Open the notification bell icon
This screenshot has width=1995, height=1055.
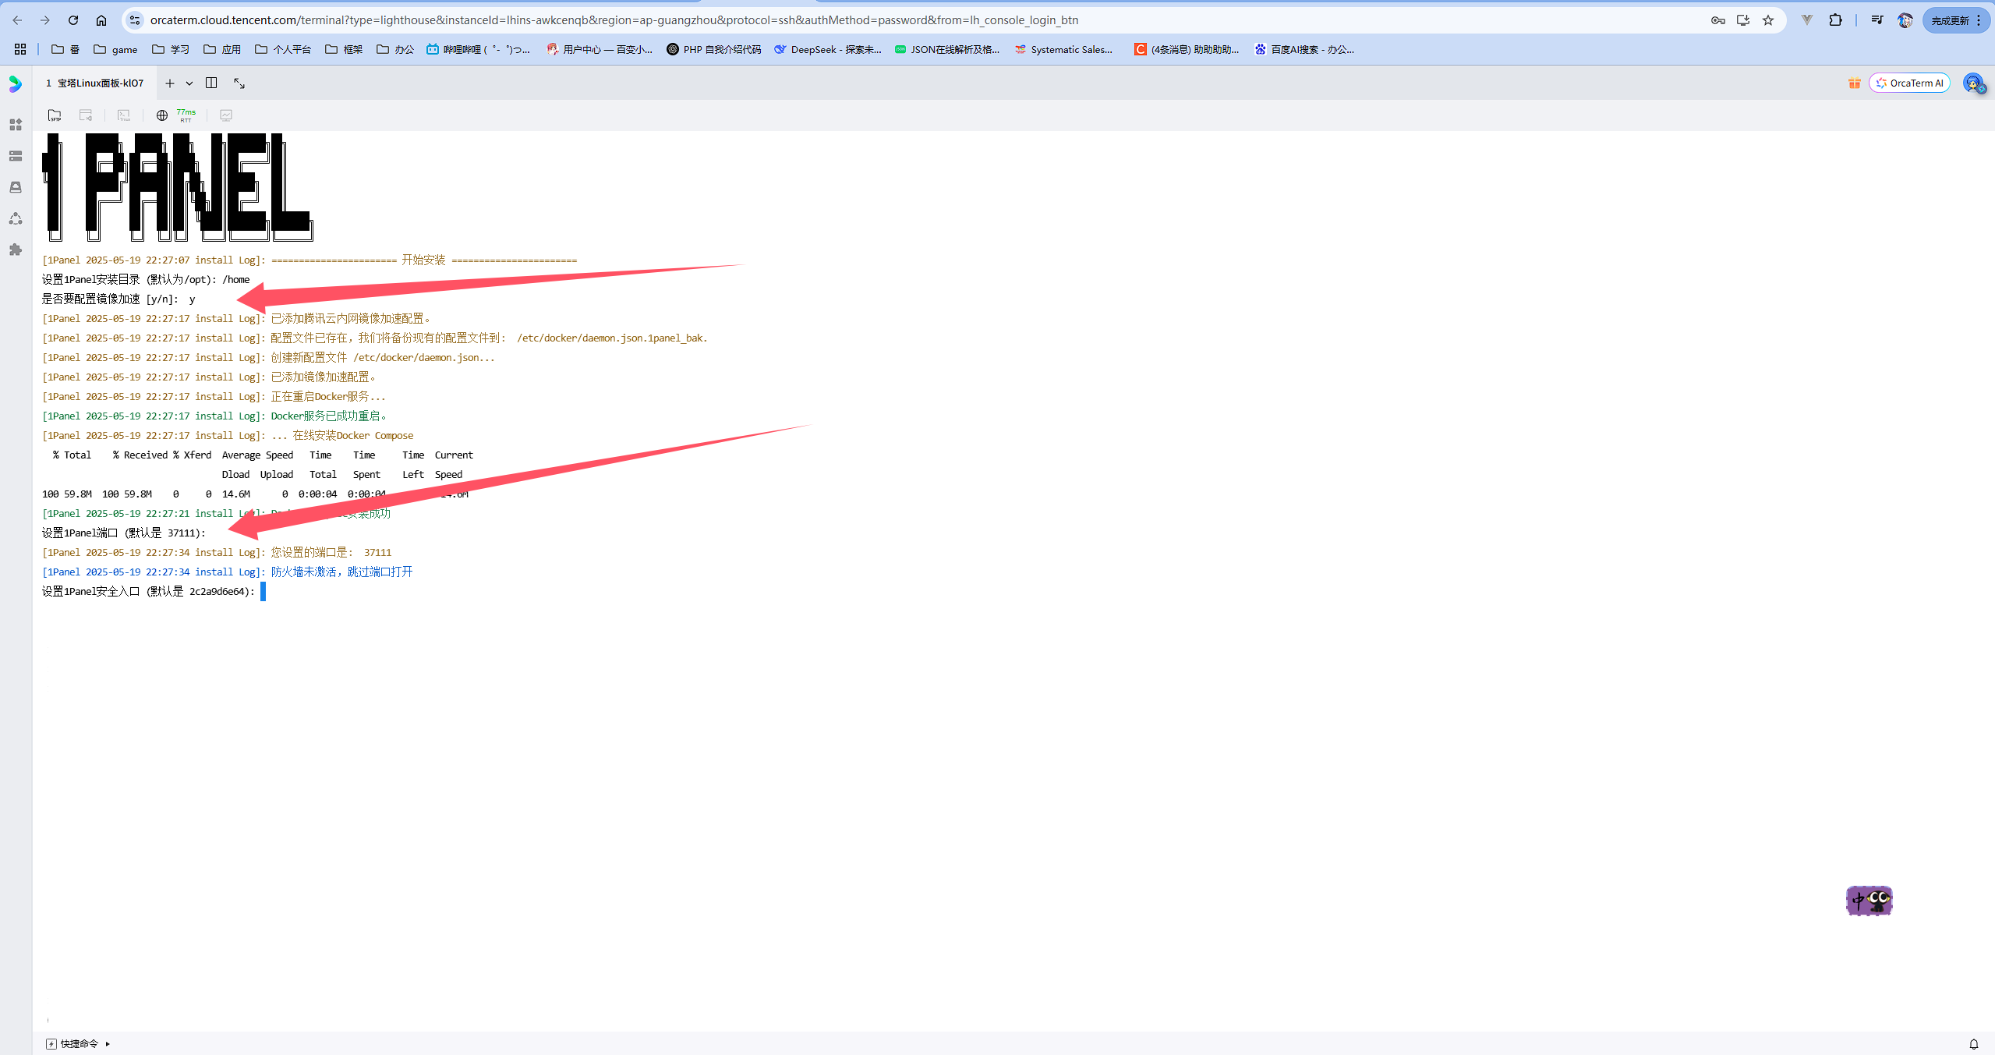(1973, 1043)
